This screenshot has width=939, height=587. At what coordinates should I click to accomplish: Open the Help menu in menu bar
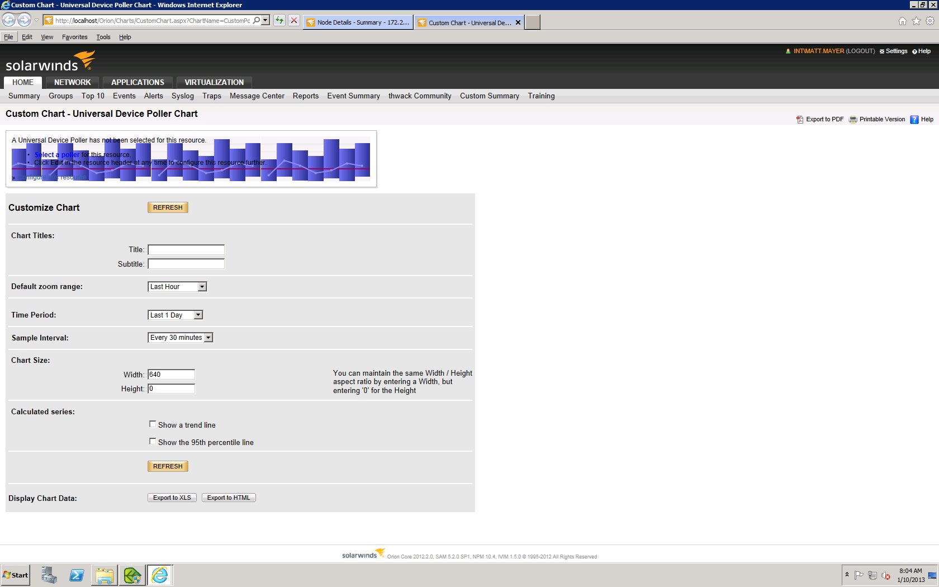(125, 37)
